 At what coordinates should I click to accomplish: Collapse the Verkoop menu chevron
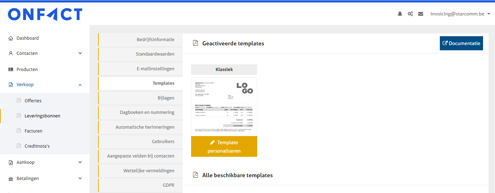pos(80,85)
